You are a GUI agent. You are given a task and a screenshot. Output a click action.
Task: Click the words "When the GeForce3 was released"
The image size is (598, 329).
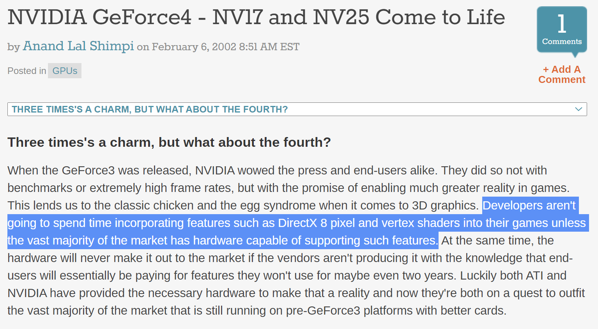click(99, 171)
